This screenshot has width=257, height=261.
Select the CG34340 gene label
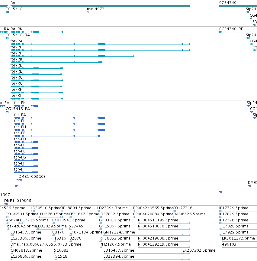(228, 3)
